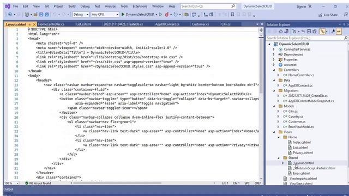Image resolution: width=349 pixels, height=196 pixels.
Task: Click the Restart circular arrow icon
Action: (176, 15)
